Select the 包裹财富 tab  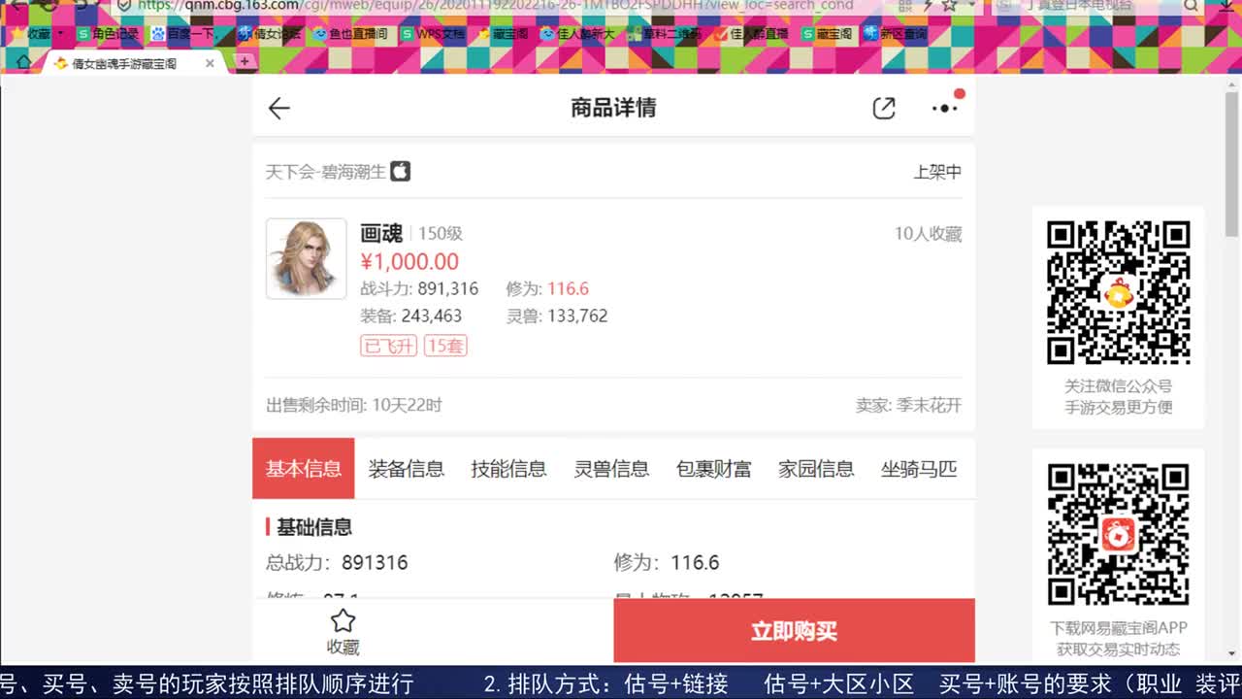pyautogui.click(x=714, y=469)
